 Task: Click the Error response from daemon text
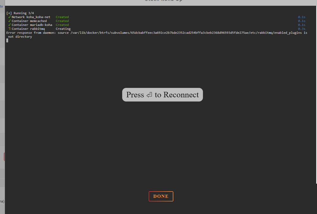point(31,33)
